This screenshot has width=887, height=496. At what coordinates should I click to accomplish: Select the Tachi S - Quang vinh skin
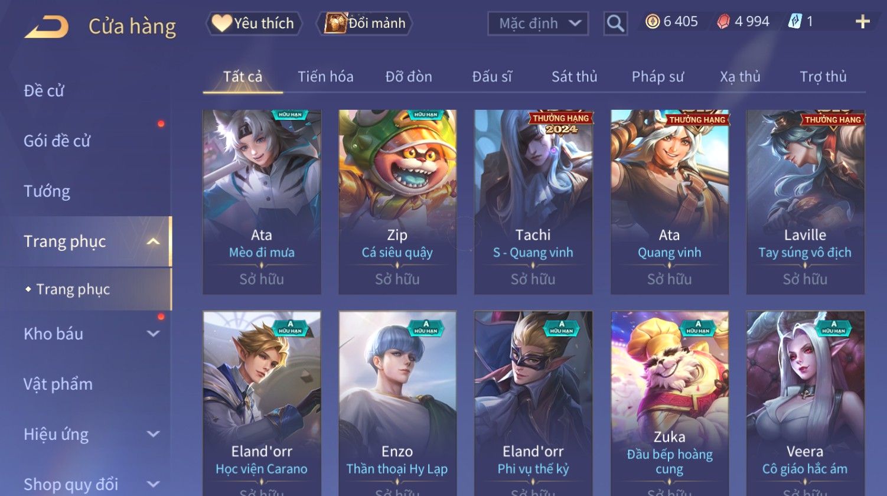(x=533, y=202)
